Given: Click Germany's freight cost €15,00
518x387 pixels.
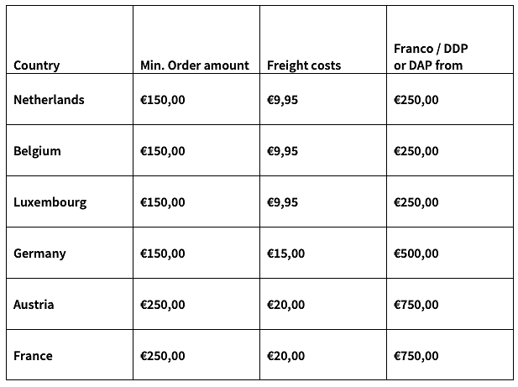Looking at the screenshot, I should 285,254.
